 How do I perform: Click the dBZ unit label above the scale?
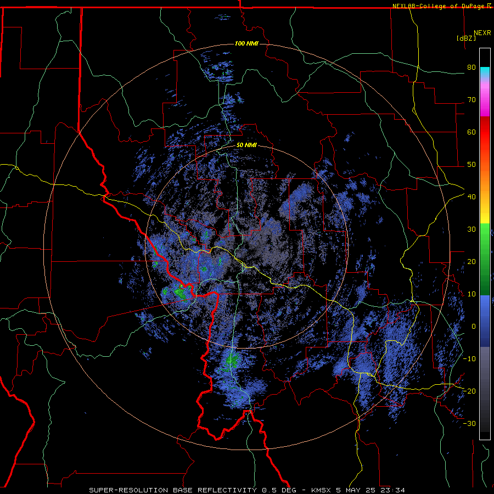point(466,38)
